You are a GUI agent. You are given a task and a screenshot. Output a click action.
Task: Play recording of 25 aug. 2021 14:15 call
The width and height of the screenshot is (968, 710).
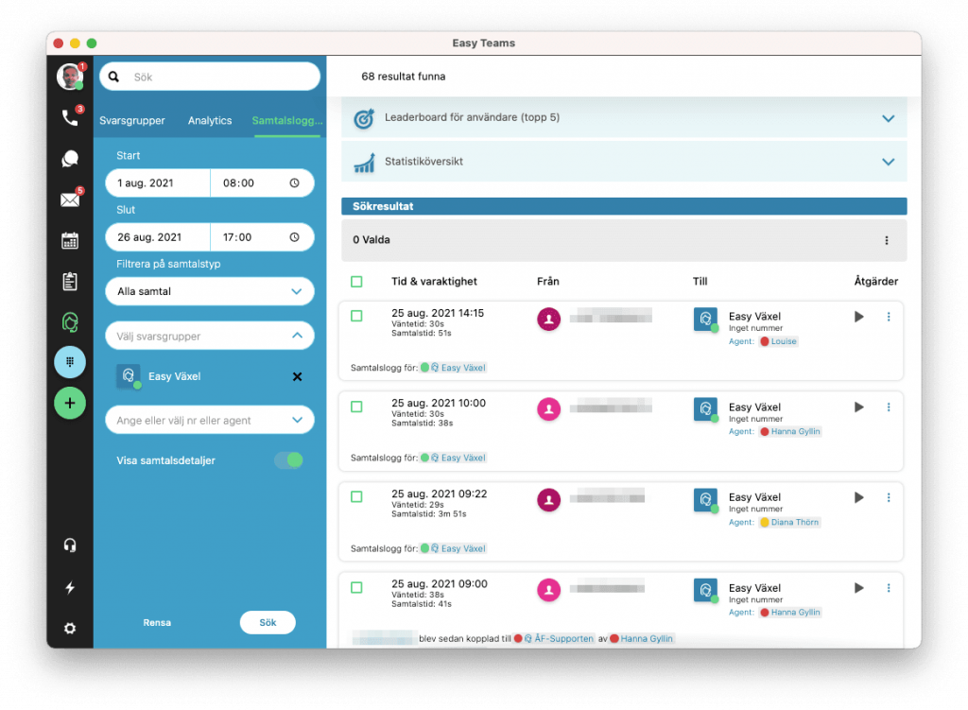[x=858, y=317]
